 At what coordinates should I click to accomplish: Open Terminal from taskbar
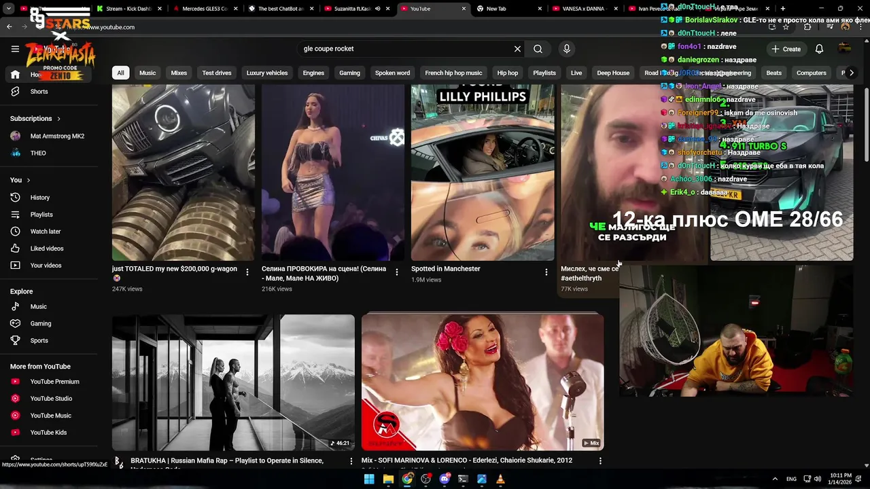(463, 479)
